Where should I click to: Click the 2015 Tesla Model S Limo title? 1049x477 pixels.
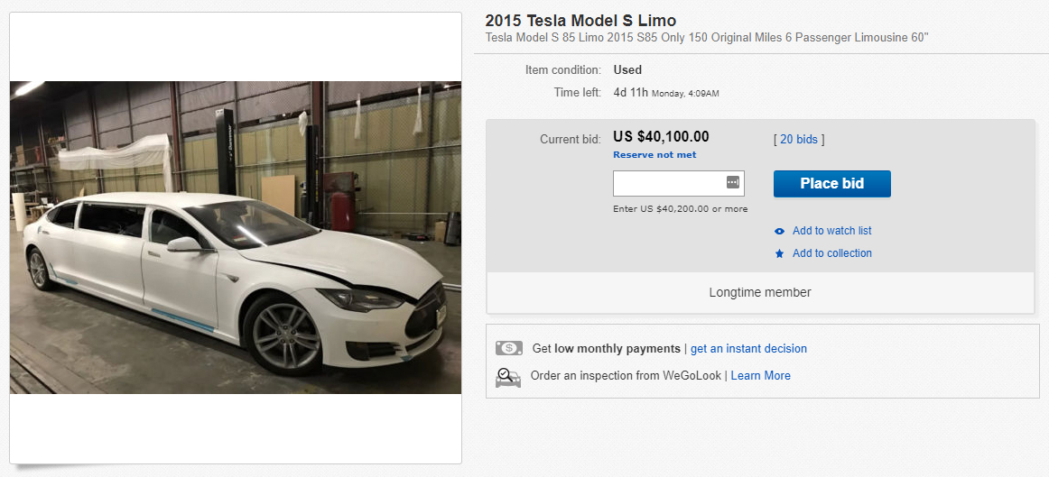(580, 21)
